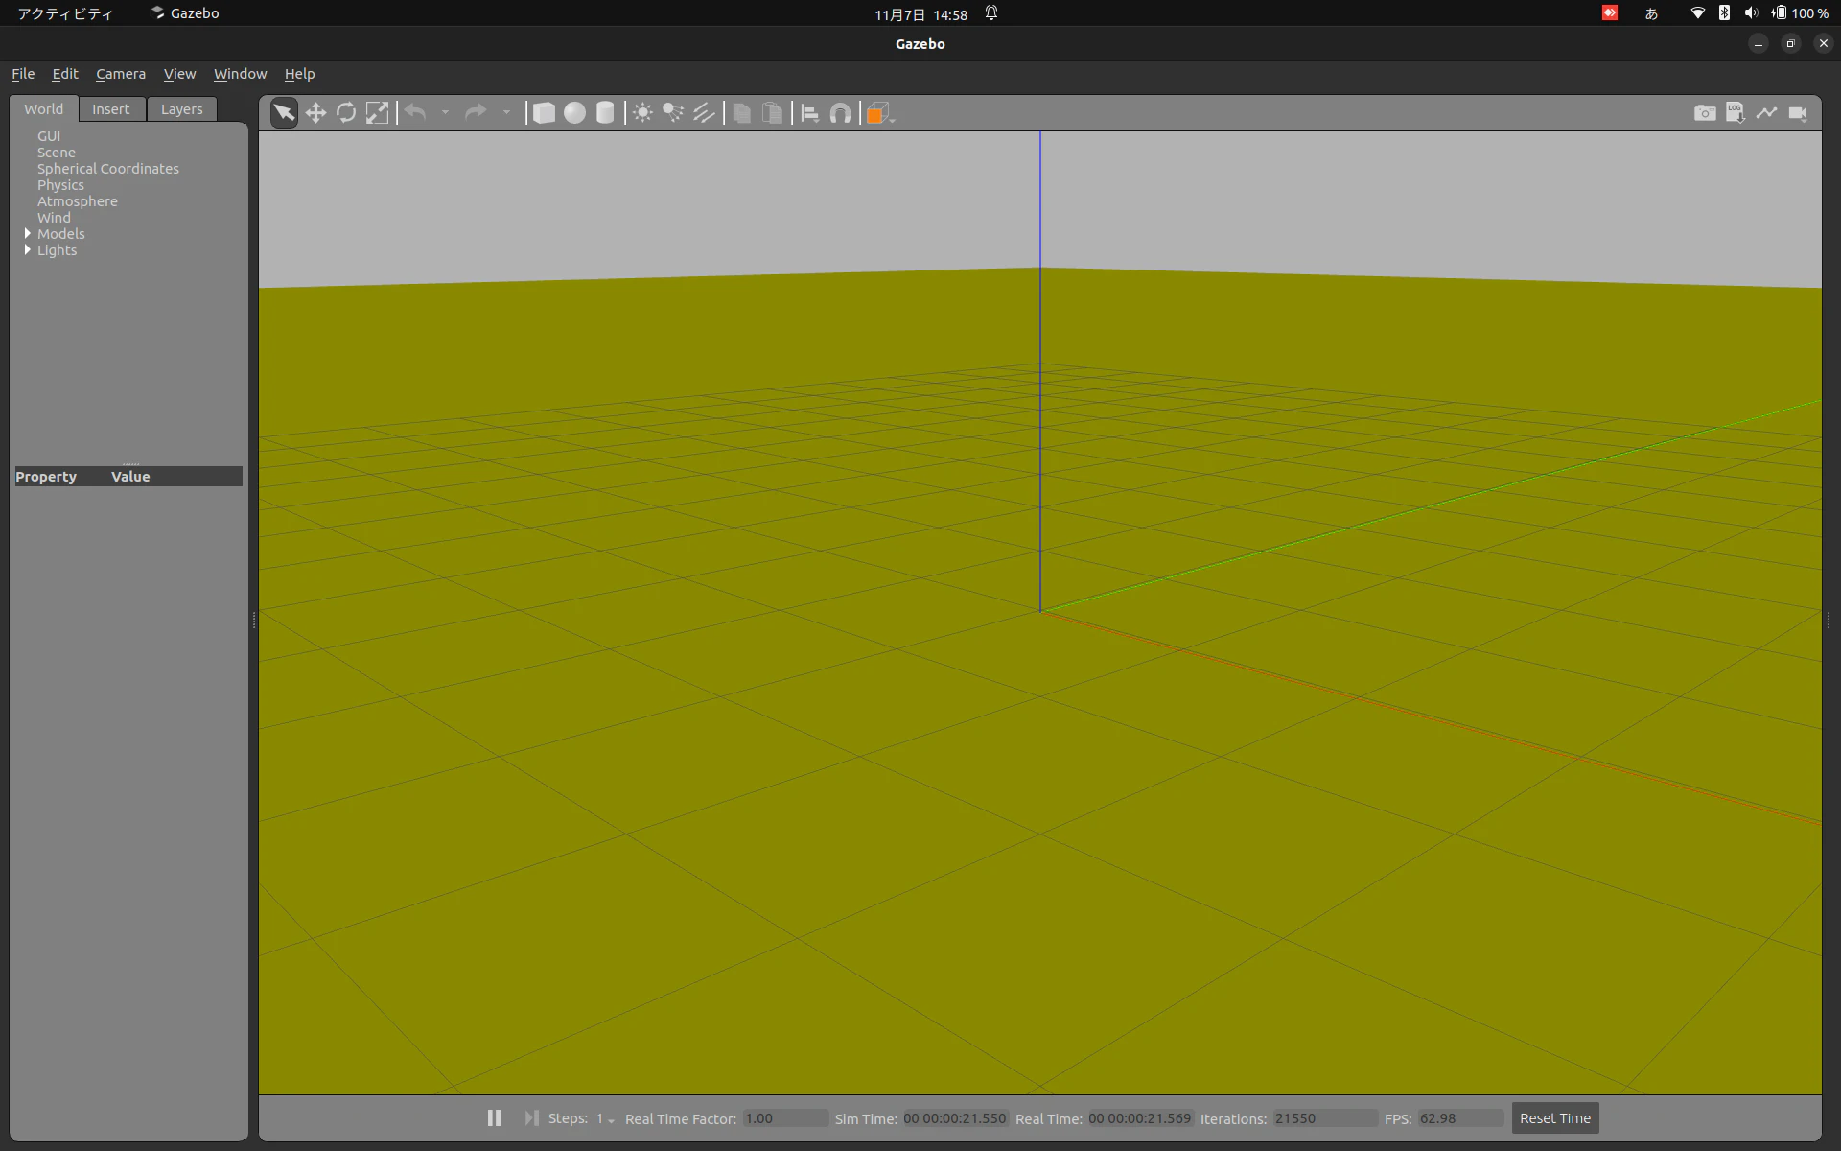
Task: Click the Real Time value field
Action: click(1140, 1118)
